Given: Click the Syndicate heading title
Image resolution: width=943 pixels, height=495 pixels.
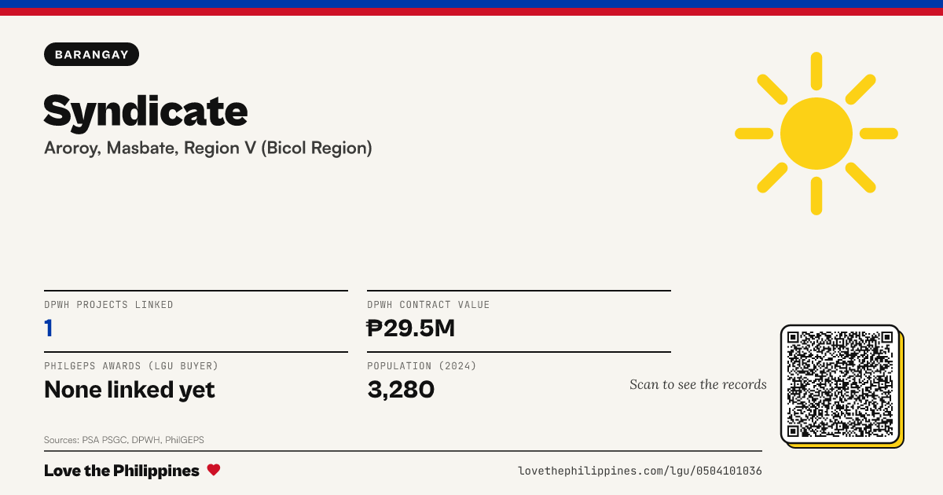Looking at the screenshot, I should click(x=145, y=111).
